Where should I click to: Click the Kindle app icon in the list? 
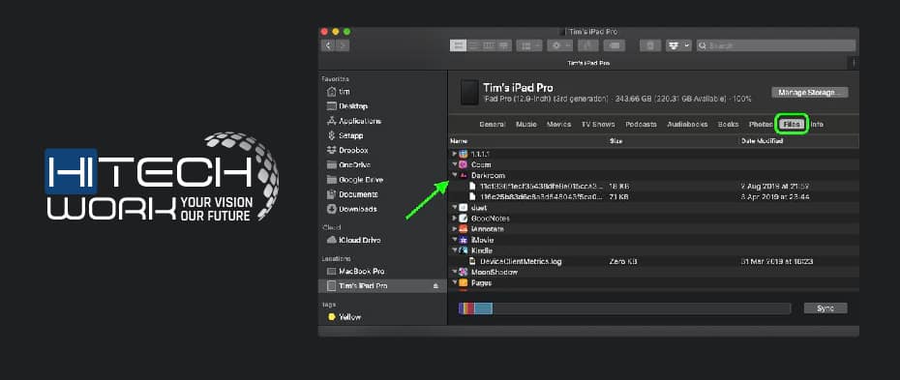click(464, 250)
